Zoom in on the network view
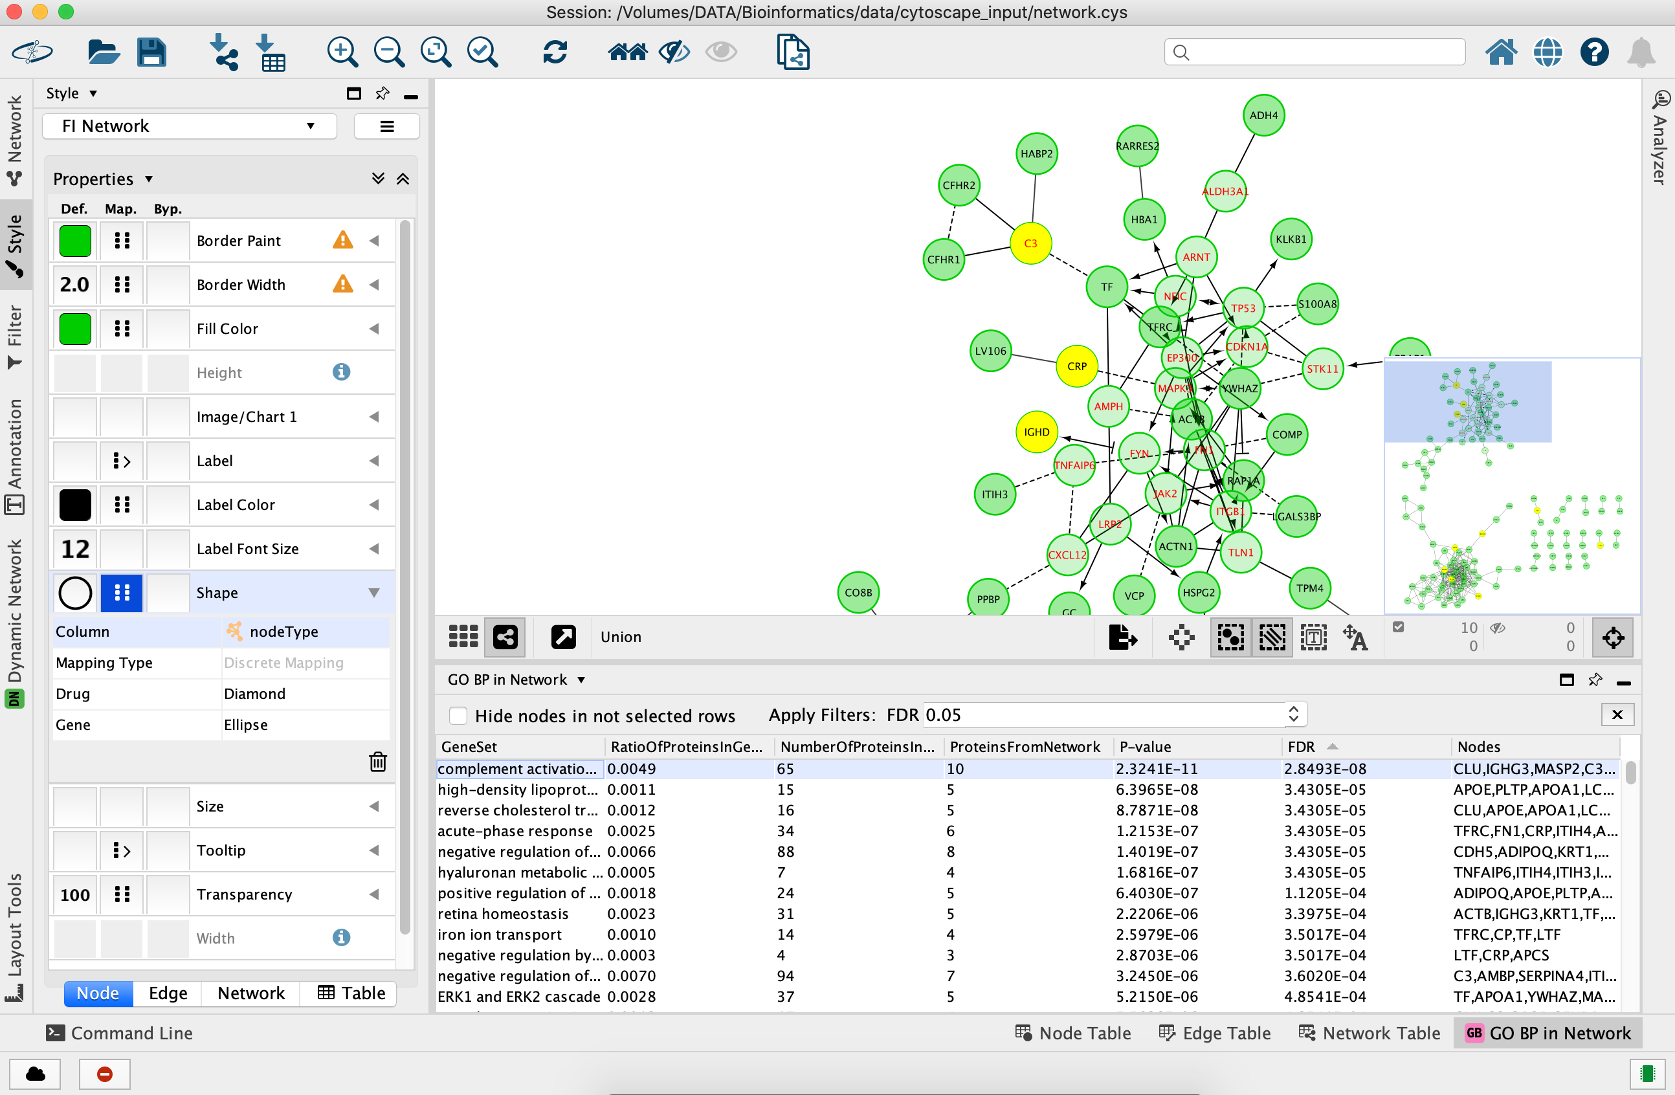 (x=342, y=52)
